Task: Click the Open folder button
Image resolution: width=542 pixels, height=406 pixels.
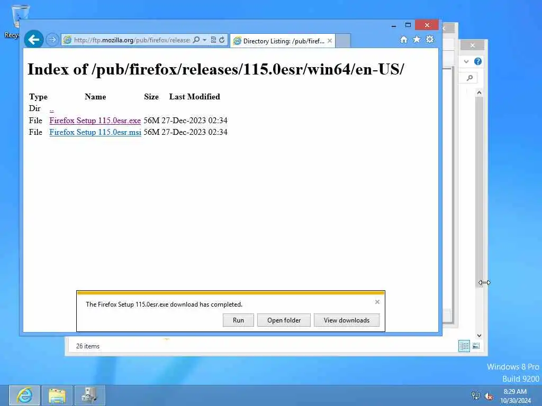Action: (284, 320)
